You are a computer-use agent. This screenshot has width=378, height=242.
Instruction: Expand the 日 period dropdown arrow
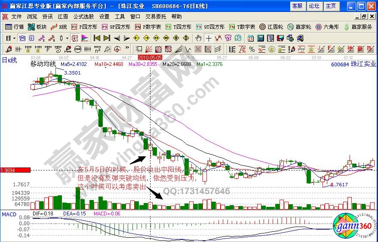[x=14, y=38]
